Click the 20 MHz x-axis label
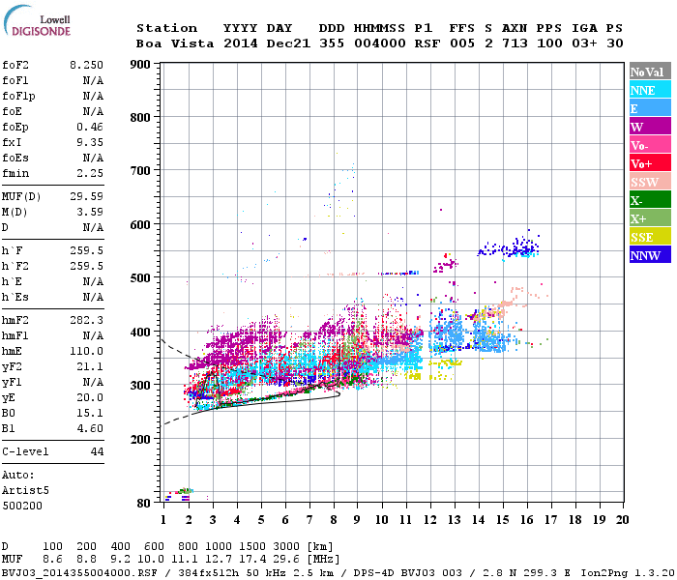 coord(622,520)
